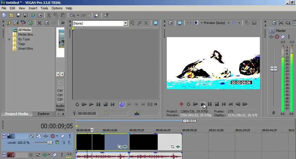Image resolution: width=296 pixels, height=159 pixels.
Task: Click track 1 Make Compositing Parent icon
Action: point(69,143)
